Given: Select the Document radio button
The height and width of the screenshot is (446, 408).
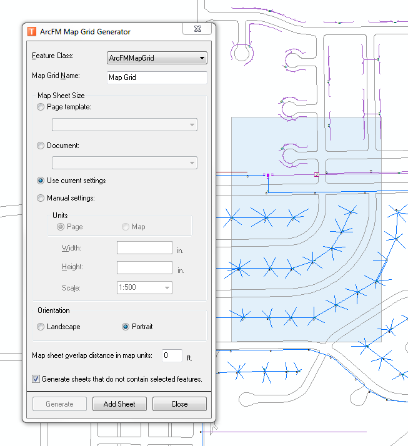Looking at the screenshot, I should (41, 146).
